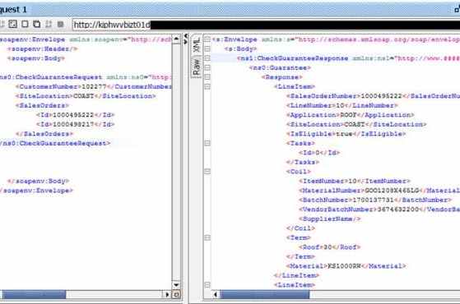Collapse the s:Envelope node in response
Image resolution: width=460 pixels, height=304 pixels.
tap(207, 39)
